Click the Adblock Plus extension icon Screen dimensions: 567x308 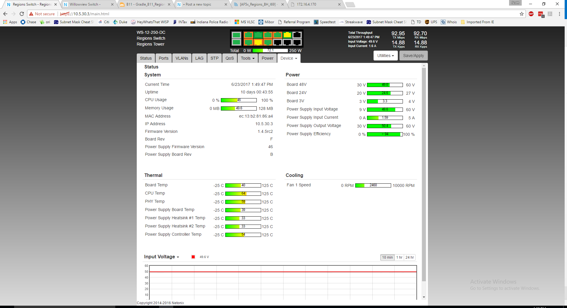point(531,14)
